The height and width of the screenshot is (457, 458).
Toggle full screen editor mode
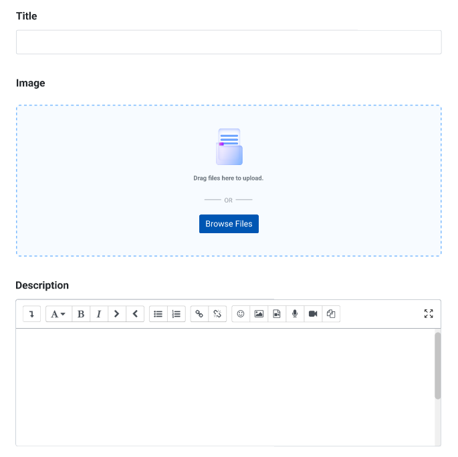[x=429, y=314]
